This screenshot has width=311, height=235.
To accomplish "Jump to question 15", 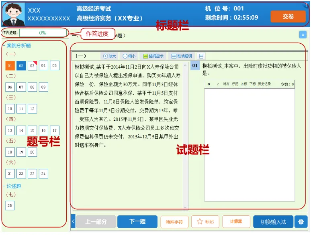I will point(32,130).
